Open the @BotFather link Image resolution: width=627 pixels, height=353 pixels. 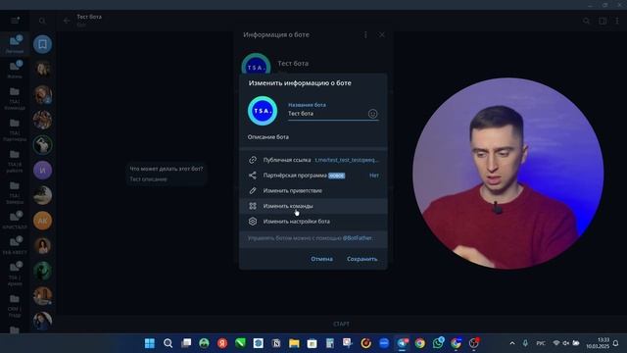click(357, 238)
